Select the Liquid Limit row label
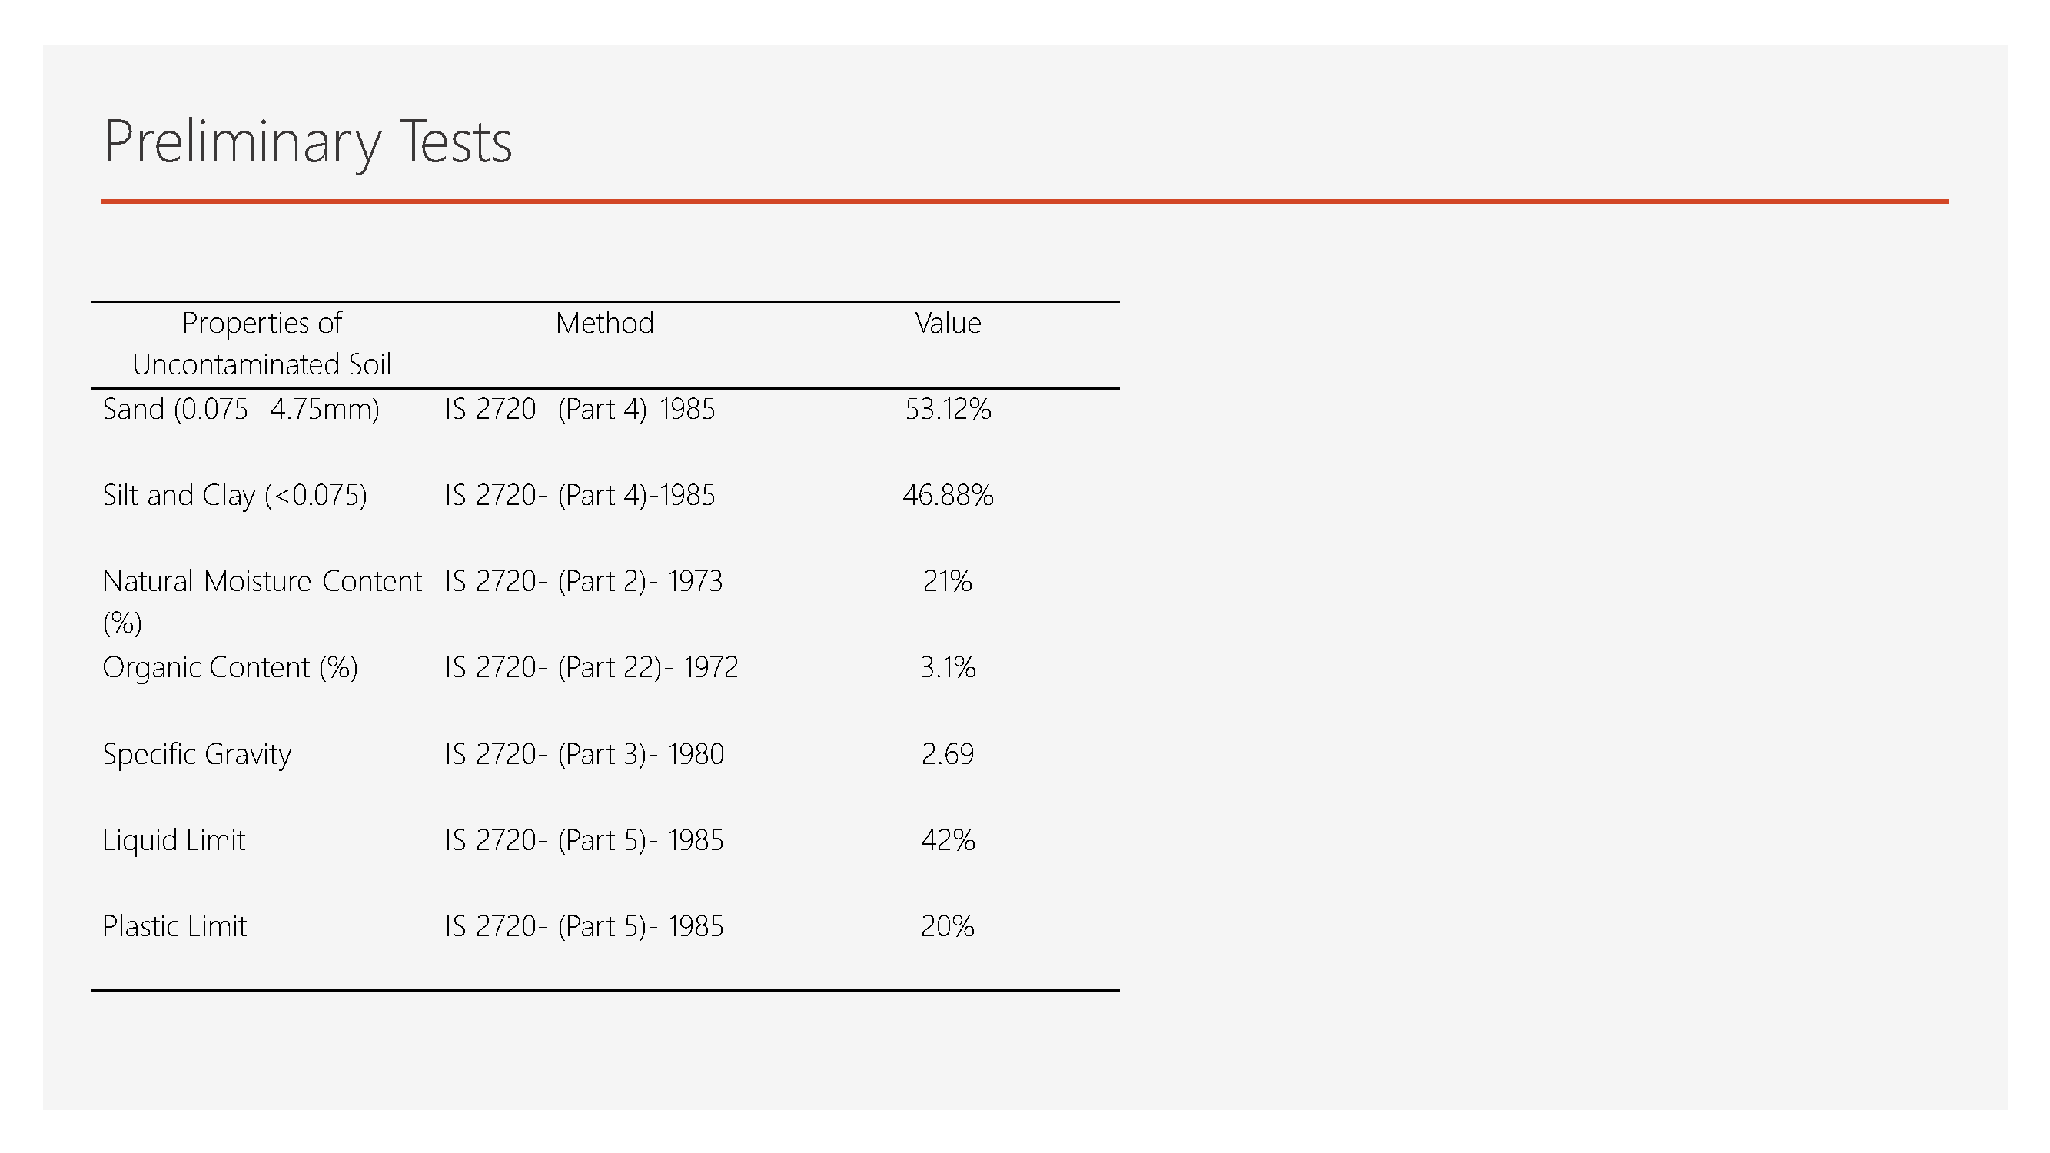This screenshot has width=2050, height=1153. [x=174, y=841]
